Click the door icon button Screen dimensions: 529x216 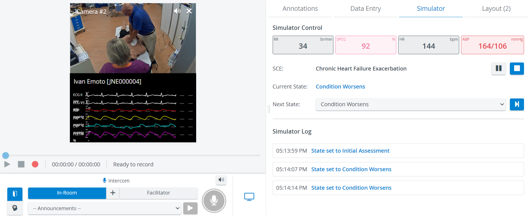click(15, 194)
